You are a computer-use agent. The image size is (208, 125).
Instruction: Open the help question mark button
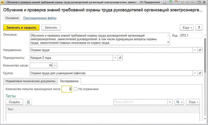(x=199, y=27)
